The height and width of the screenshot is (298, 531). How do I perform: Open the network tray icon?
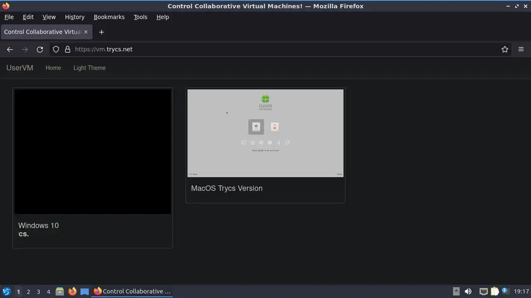483,291
